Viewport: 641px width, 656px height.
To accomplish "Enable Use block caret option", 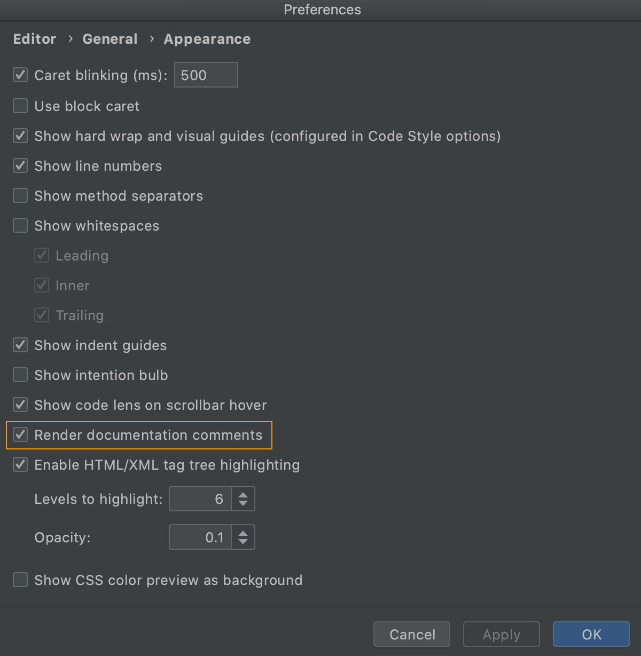I will 20,106.
